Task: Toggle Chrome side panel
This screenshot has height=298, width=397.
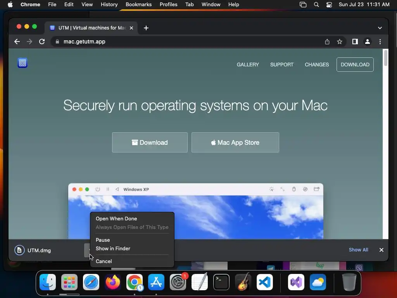Action: pyautogui.click(x=355, y=42)
